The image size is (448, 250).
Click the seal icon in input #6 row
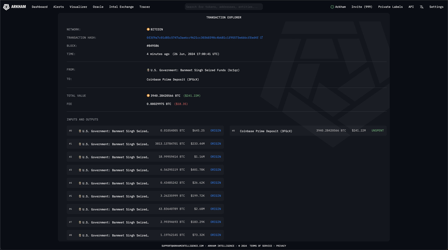[x=80, y=209]
